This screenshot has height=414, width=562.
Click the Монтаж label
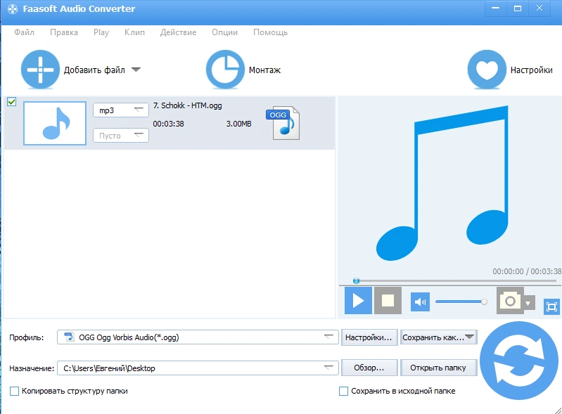point(265,70)
